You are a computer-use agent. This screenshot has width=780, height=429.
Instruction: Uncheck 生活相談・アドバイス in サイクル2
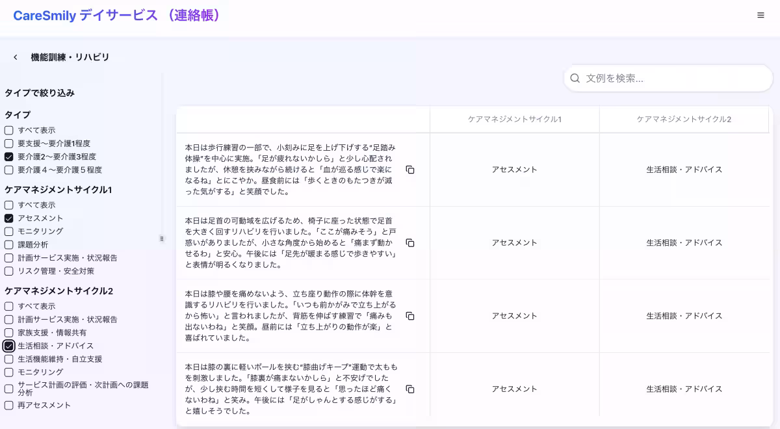click(x=8, y=345)
